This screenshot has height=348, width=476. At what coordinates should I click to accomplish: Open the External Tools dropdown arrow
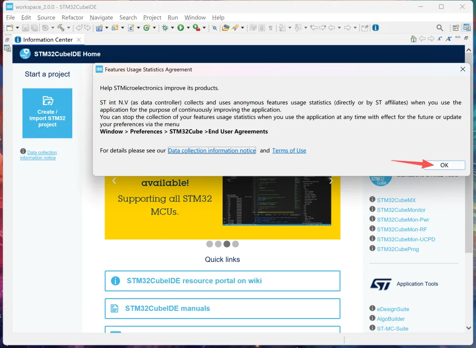tap(204, 28)
